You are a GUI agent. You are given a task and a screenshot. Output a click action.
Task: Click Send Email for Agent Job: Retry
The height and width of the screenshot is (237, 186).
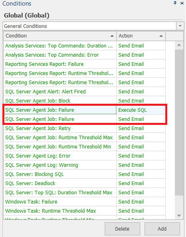click(x=141, y=128)
